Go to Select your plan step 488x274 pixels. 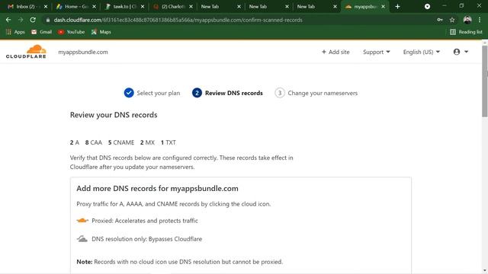point(152,93)
